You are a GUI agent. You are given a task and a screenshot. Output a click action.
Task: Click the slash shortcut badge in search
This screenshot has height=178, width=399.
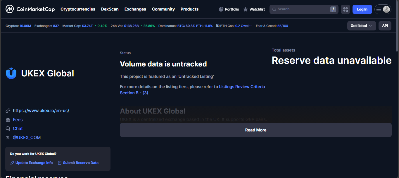click(333, 9)
